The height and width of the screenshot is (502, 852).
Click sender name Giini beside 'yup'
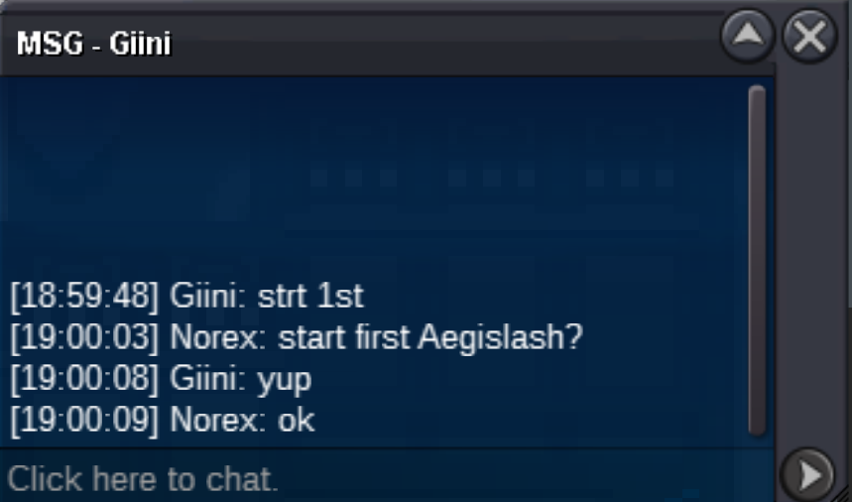[x=208, y=379]
